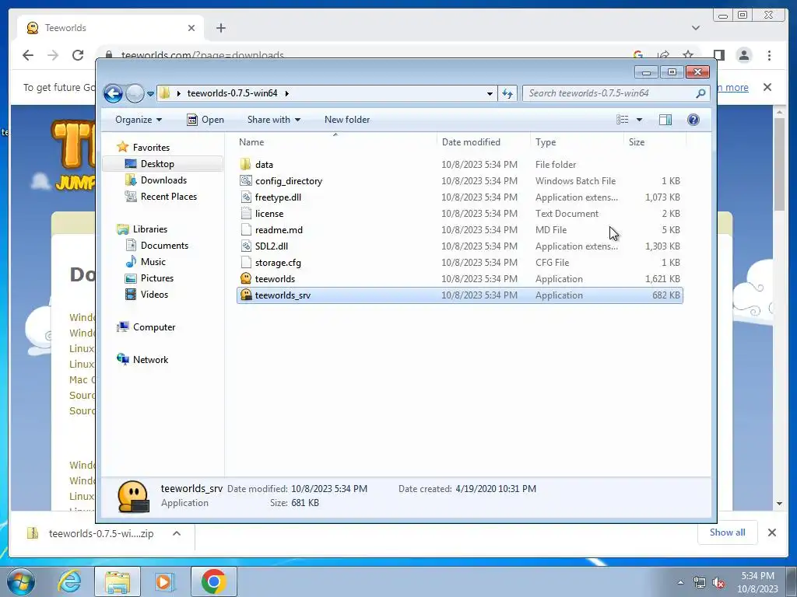This screenshot has height=597, width=797.
Task: Open the view options dropdown arrow
Action: click(x=640, y=120)
